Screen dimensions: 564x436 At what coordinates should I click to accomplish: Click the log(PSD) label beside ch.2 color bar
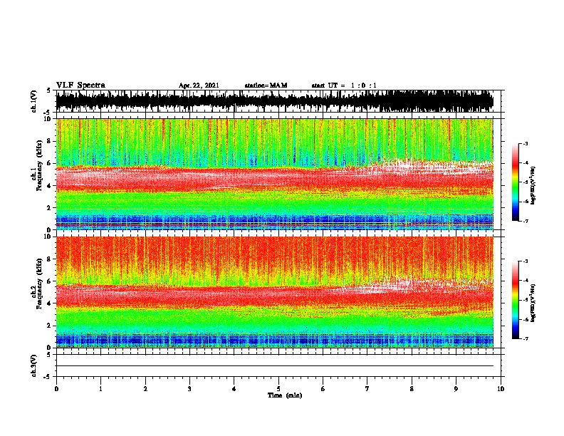coord(533,303)
